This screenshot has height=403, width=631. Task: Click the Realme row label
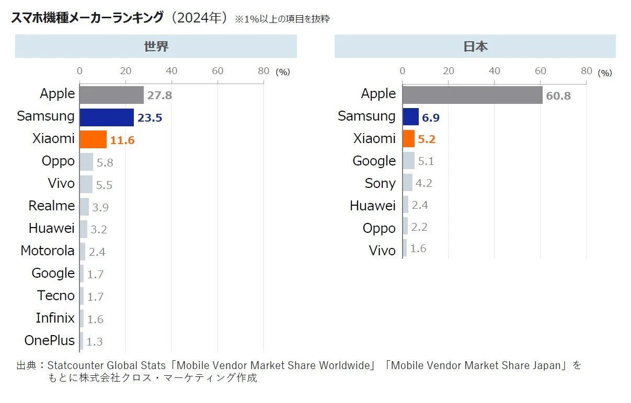pos(52,206)
